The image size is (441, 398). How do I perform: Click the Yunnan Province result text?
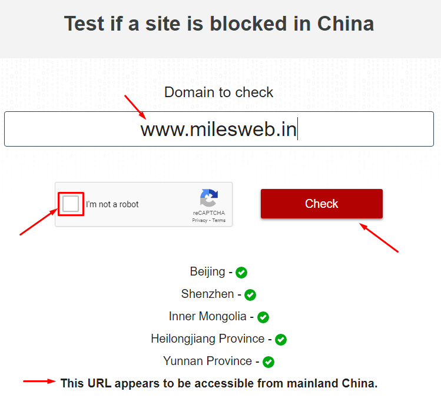[208, 361]
